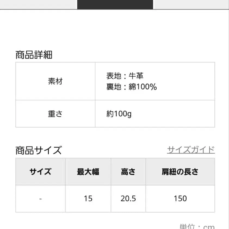The height and width of the screenshot is (229, 229).
Task: Select the height value 20.5
Action: click(x=128, y=199)
